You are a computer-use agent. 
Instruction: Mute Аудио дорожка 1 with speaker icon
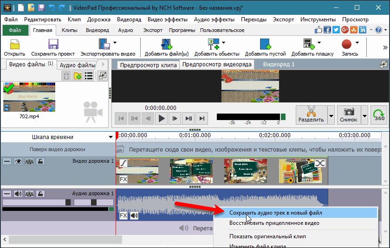coord(18,194)
